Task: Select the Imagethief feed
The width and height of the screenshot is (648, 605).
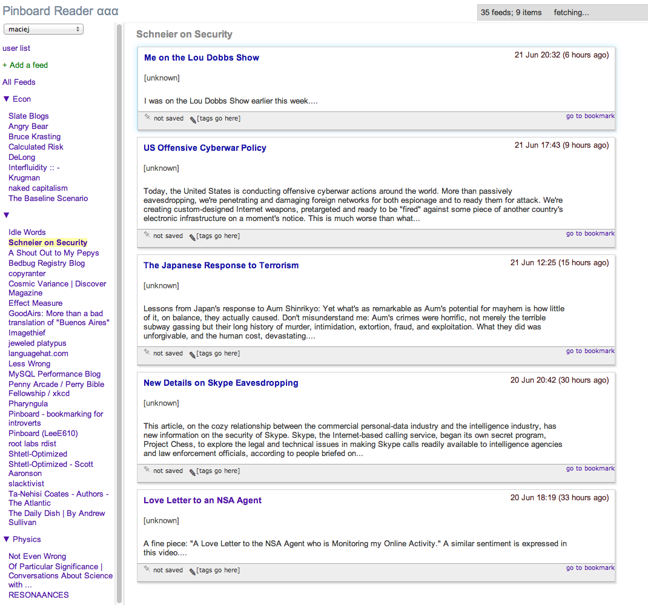Action: [27, 332]
